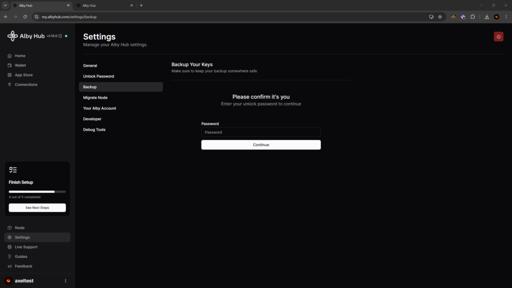Focus the unlock Password input field

[x=260, y=132]
